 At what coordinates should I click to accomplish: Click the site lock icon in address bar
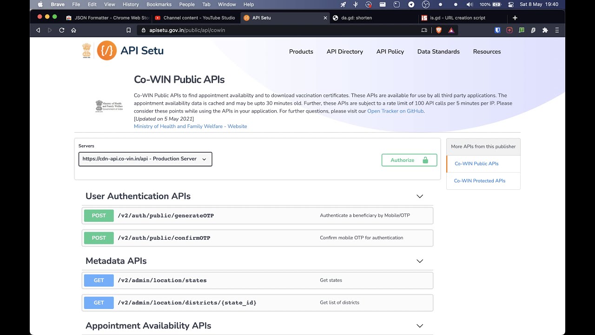143,30
